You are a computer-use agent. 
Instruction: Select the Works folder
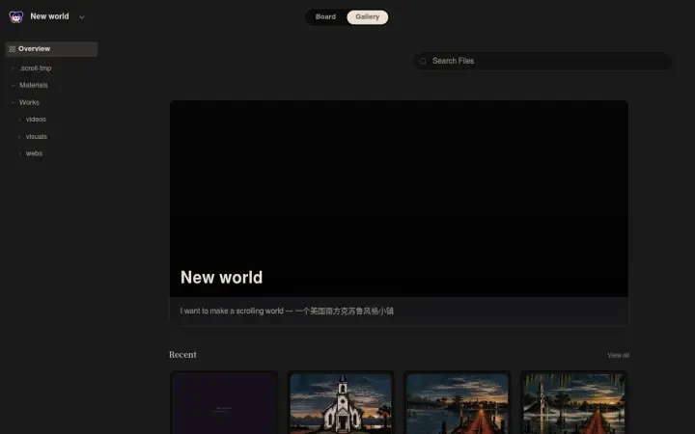(x=29, y=102)
